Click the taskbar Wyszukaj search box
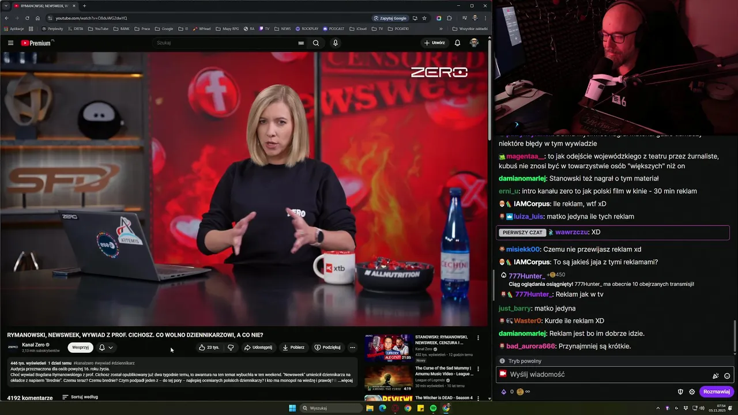Screen dimensions: 738x415 point(332,408)
